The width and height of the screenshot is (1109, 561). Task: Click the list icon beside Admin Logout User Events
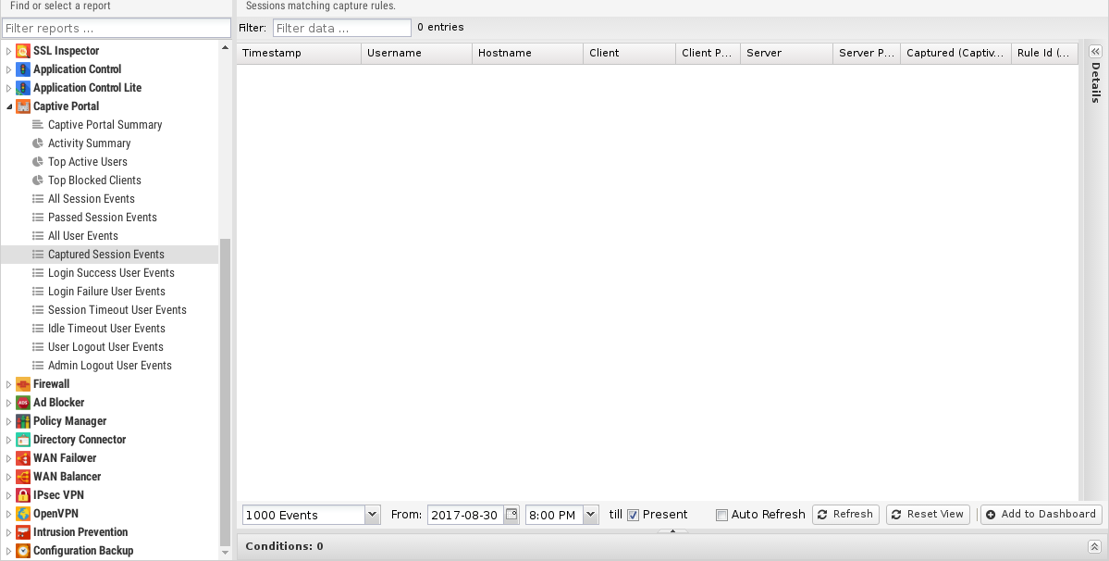tap(38, 365)
